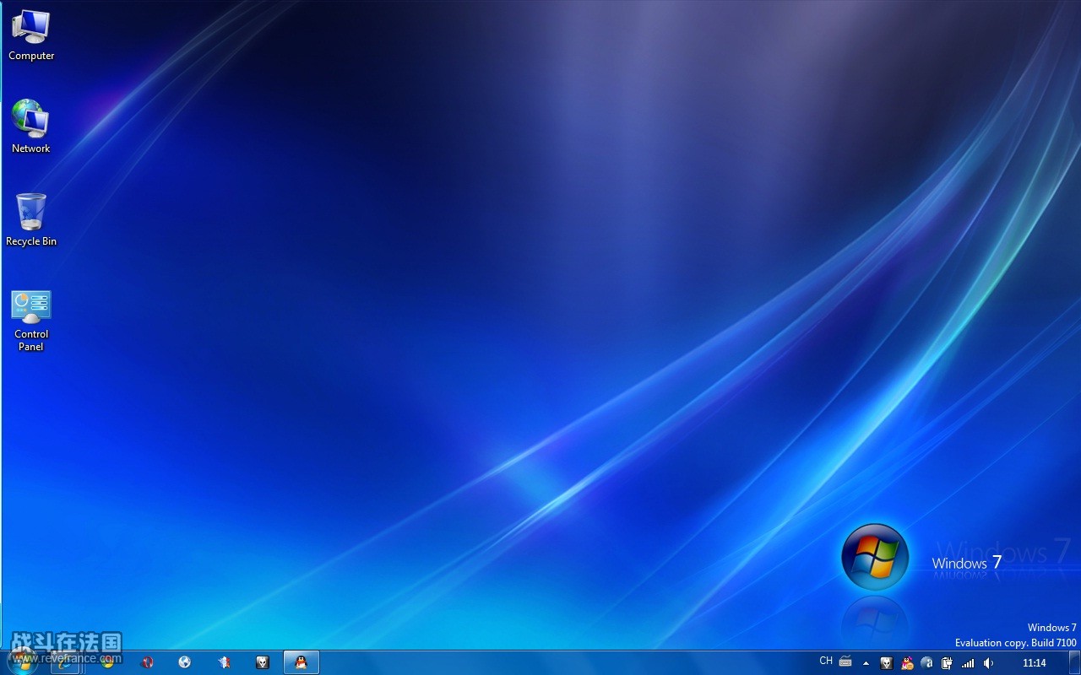The image size is (1081, 675).
Task: Open the Alienware alien head taskbar icon
Action: pos(263,662)
